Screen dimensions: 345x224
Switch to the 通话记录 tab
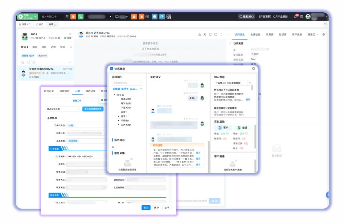tap(90, 91)
